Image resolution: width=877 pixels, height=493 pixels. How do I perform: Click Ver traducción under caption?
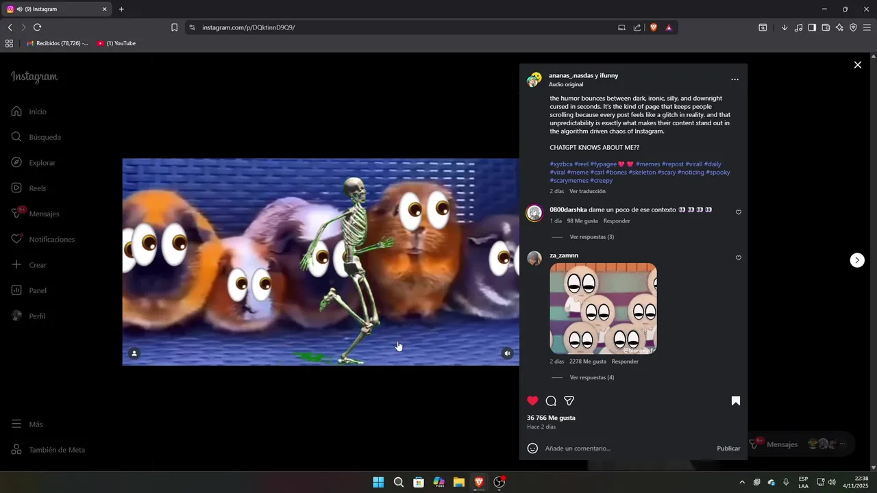coord(587,191)
